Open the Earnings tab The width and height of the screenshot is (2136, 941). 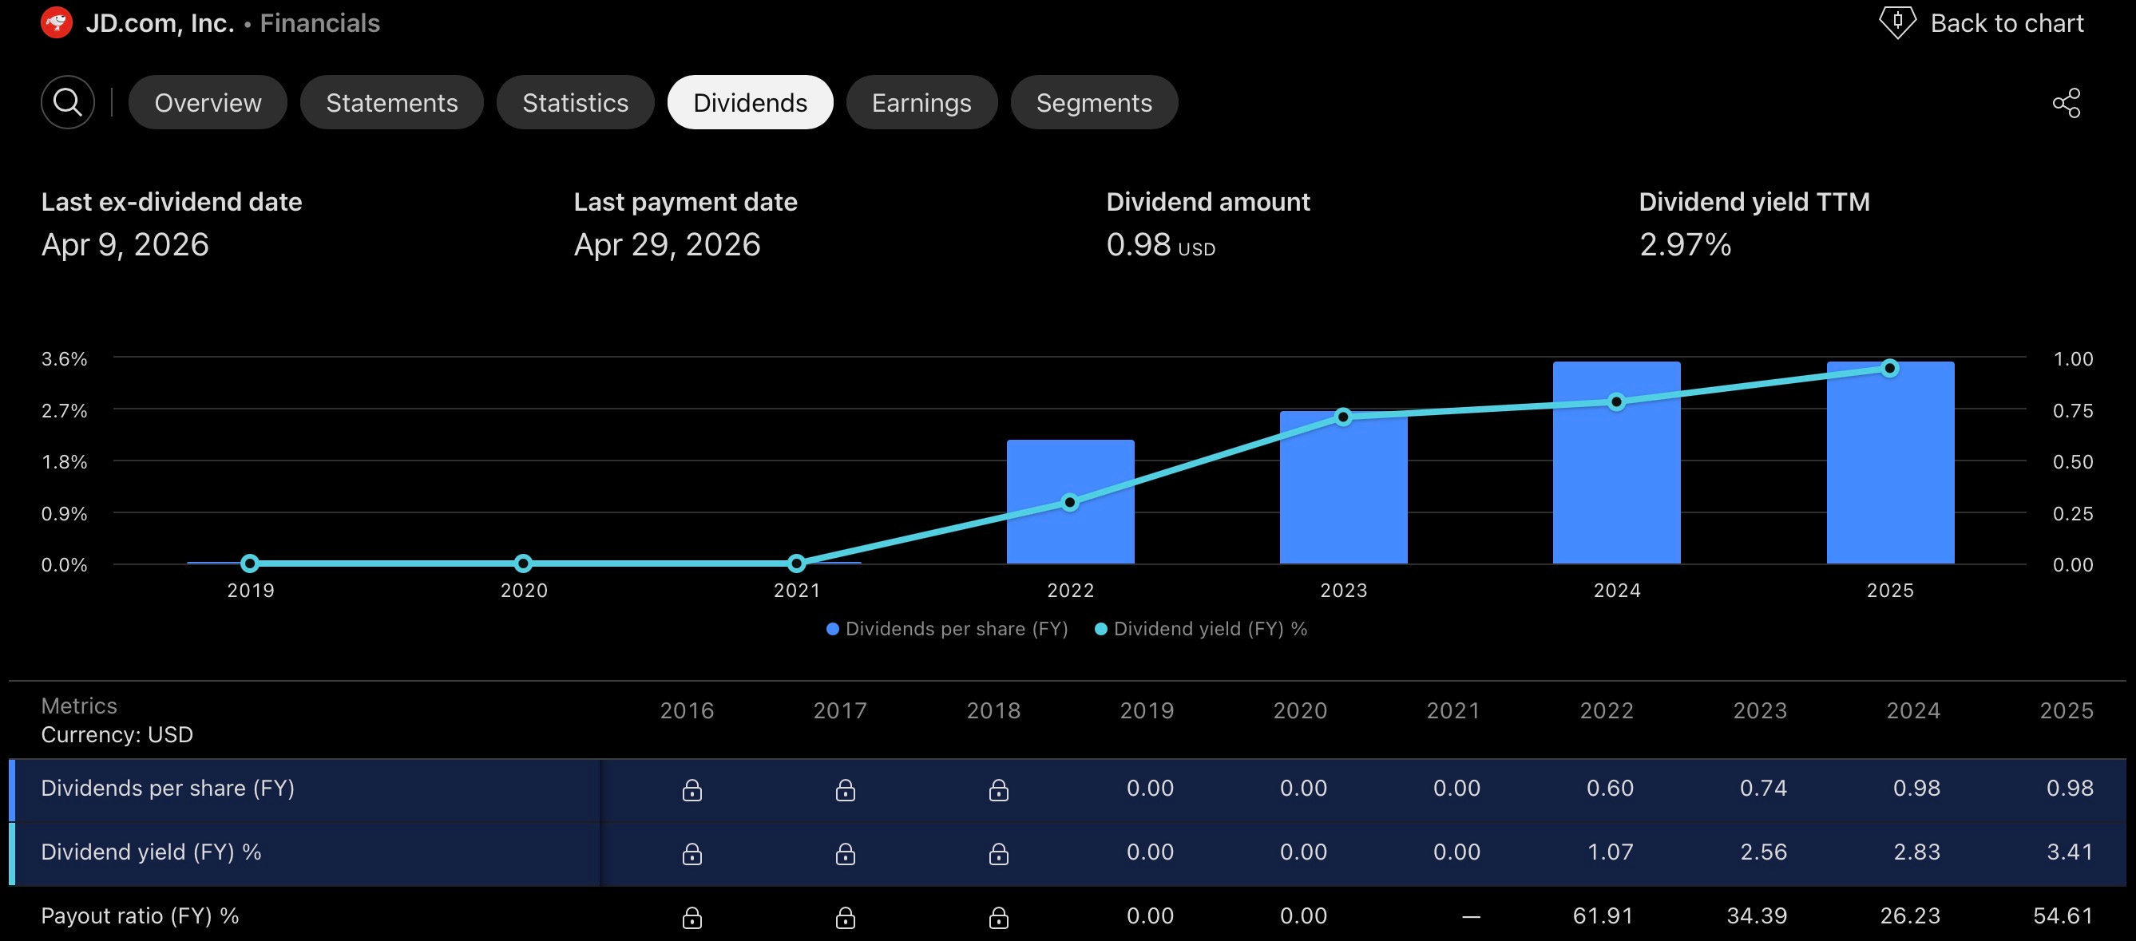[x=921, y=102]
